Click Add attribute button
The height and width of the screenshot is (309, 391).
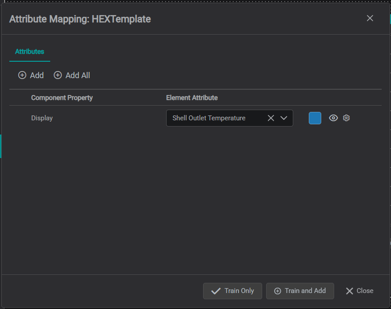pyautogui.click(x=31, y=75)
